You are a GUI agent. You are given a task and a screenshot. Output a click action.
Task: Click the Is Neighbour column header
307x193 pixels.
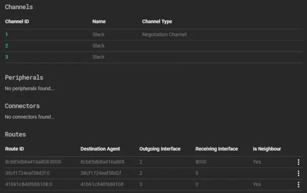pos(267,149)
